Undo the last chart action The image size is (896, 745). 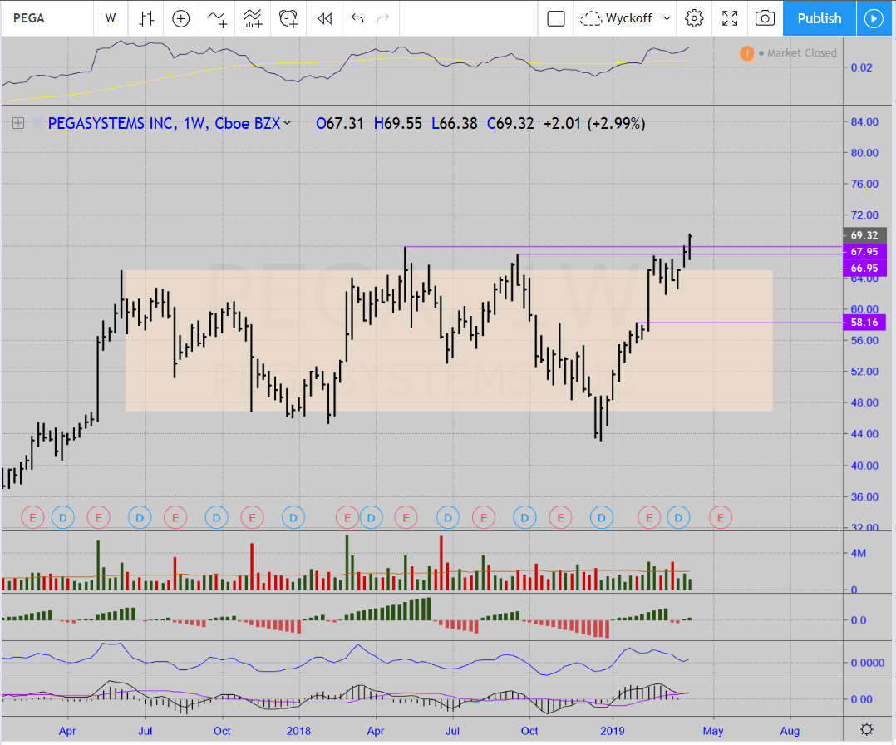click(357, 18)
